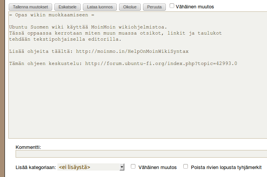Click the 'Lisää kategoriaan:' label
The height and width of the screenshot is (177, 267).
pyautogui.click(x=36, y=167)
